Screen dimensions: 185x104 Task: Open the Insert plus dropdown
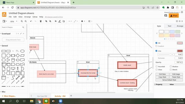click(83, 21)
